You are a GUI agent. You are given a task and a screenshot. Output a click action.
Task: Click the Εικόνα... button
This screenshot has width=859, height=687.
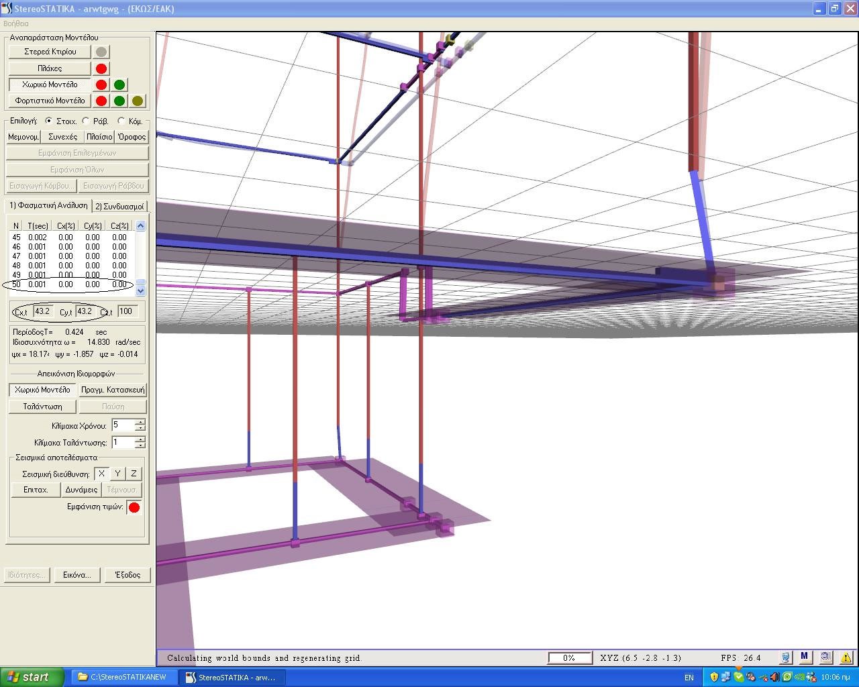[x=77, y=575]
